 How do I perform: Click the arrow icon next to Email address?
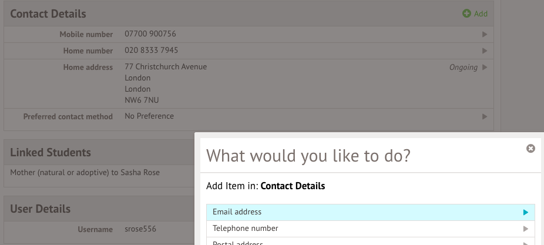pyautogui.click(x=526, y=213)
